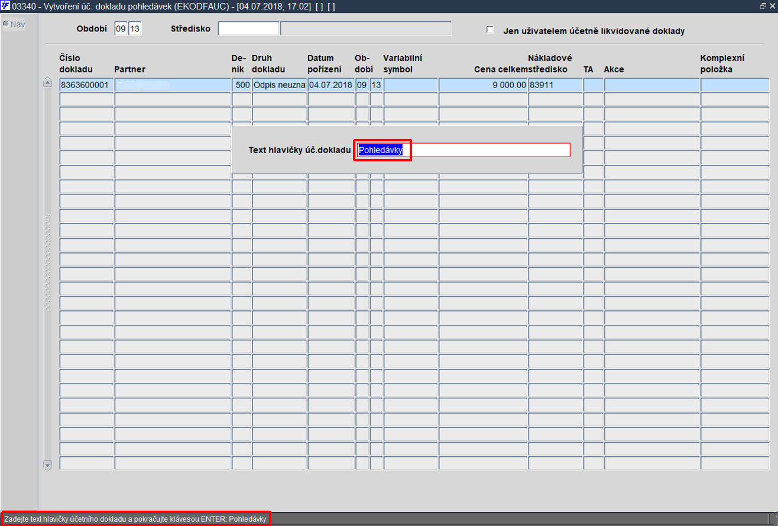
Task: Select document number 8363600001 cell
Action: point(86,85)
